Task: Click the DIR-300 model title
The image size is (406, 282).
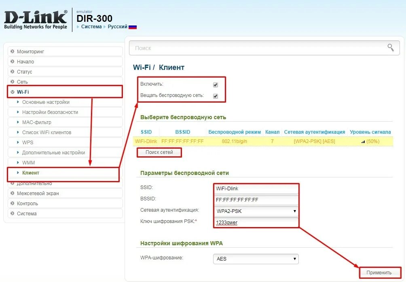Action: [95, 18]
